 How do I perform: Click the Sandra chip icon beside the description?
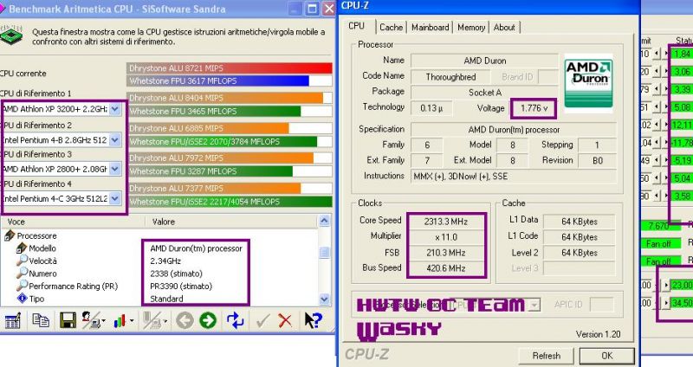[11, 35]
